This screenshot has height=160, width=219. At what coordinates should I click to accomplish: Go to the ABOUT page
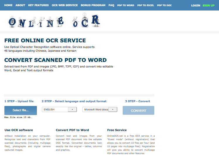click(20, 5)
